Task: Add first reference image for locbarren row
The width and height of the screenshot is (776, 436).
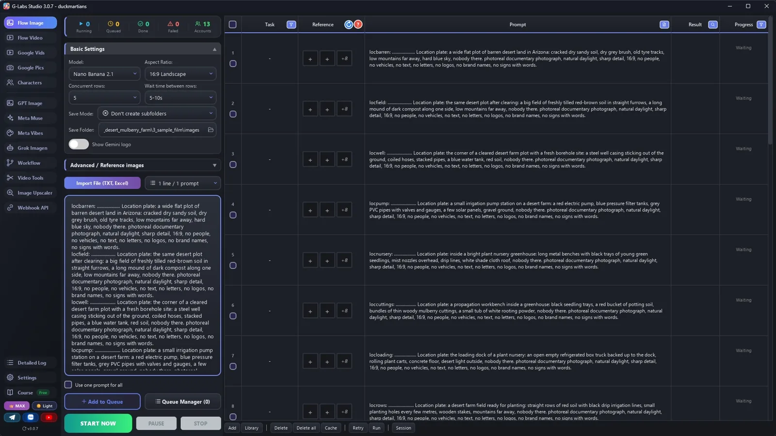Action: (310, 59)
